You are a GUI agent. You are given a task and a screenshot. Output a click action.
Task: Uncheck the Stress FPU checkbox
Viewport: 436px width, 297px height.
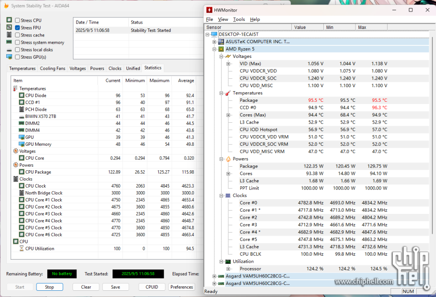[17, 28]
